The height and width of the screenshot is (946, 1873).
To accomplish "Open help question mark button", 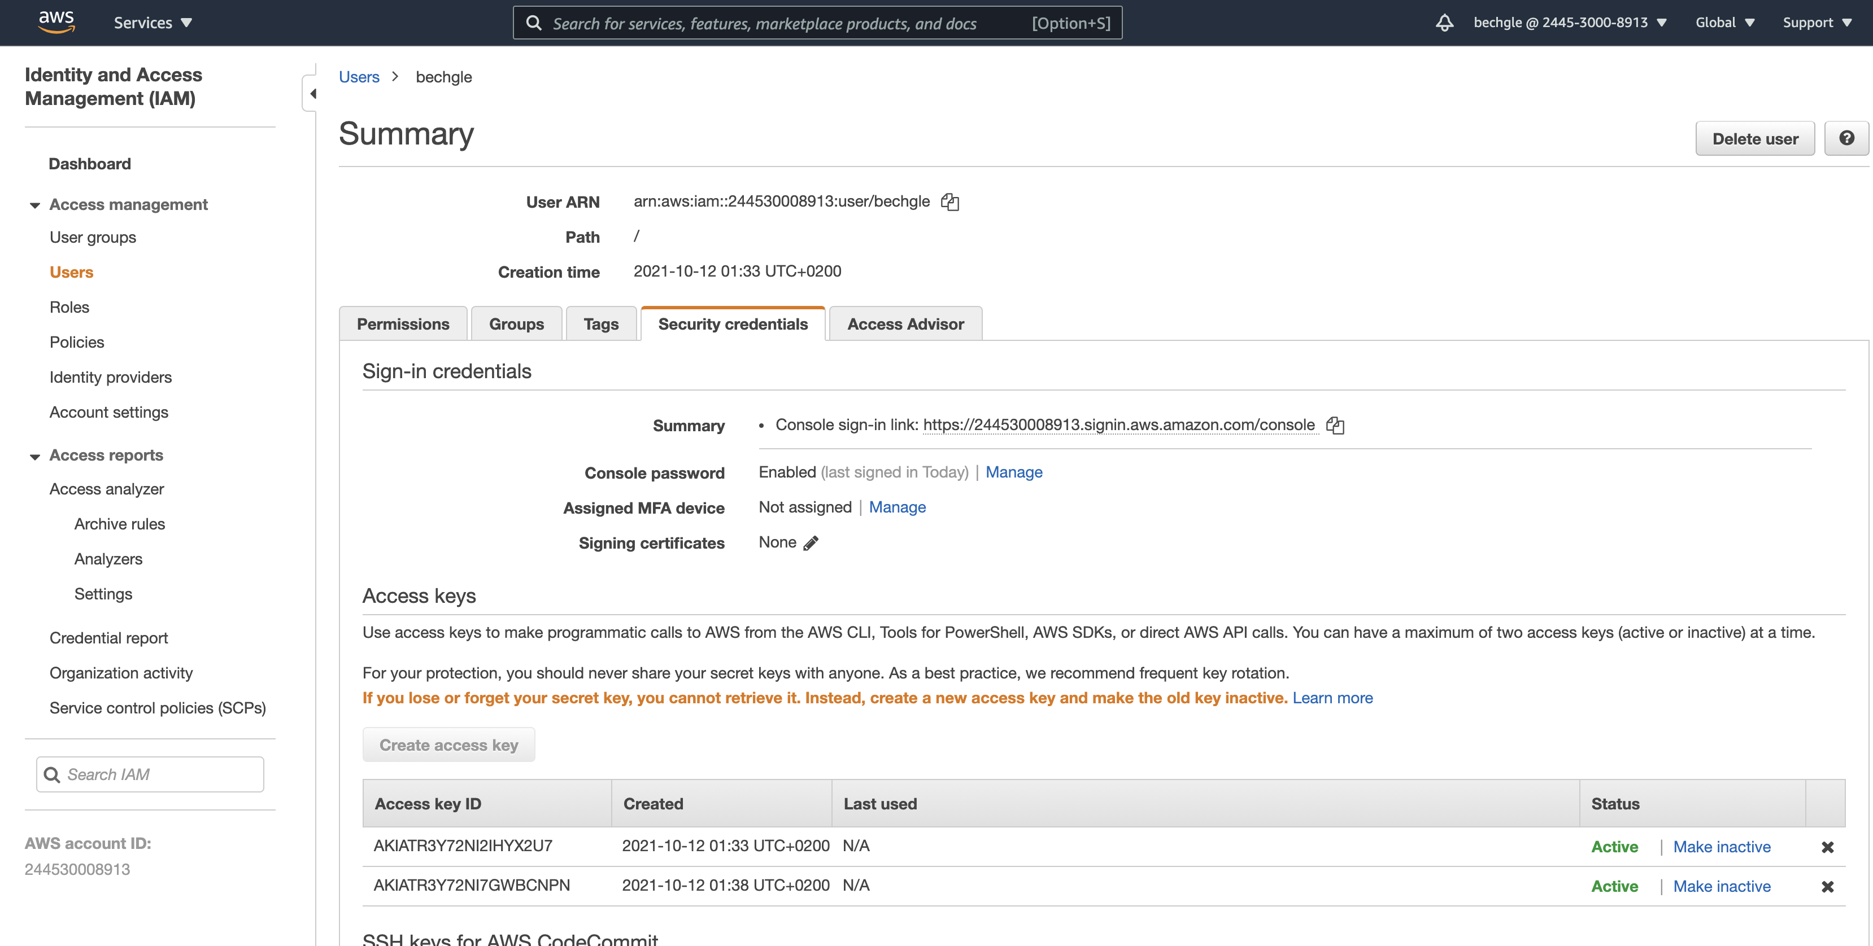I will click(1846, 138).
